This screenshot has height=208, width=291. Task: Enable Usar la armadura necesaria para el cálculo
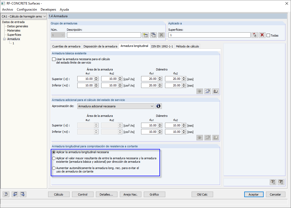(54, 59)
